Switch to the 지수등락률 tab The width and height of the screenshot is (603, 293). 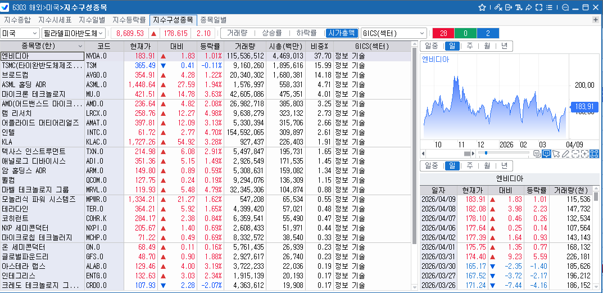click(129, 20)
